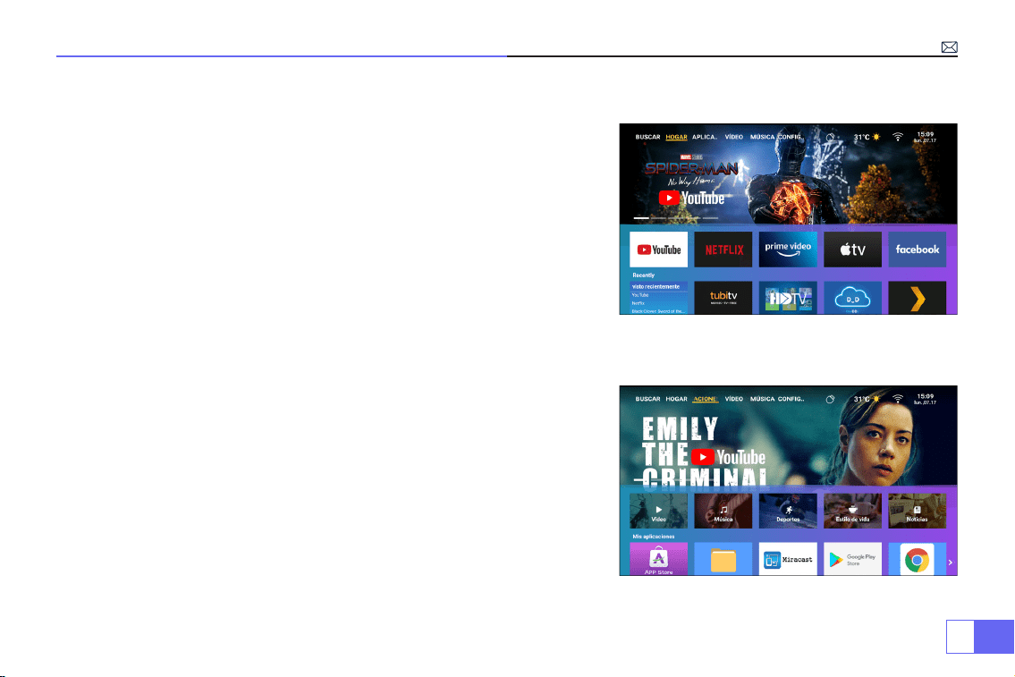
Task: Select the VÍDEO tab on the Spider-Man screen
Action: (x=733, y=137)
